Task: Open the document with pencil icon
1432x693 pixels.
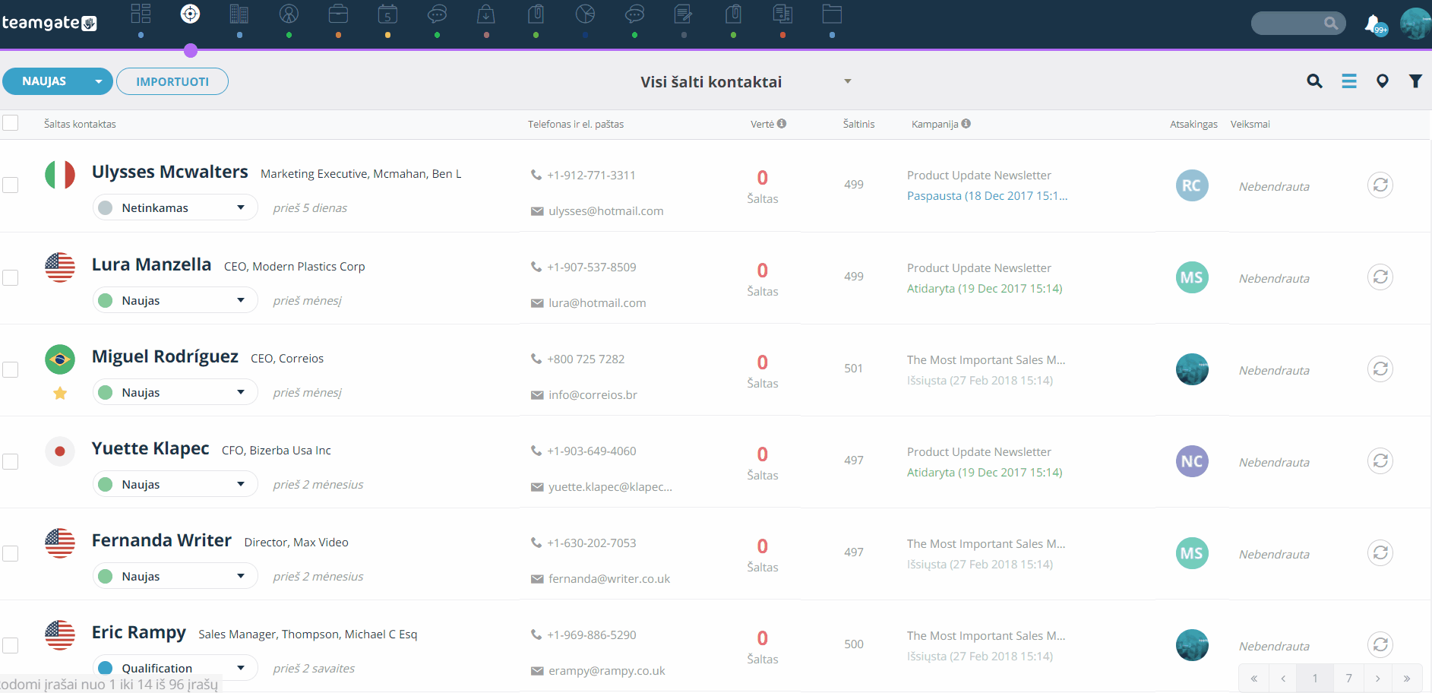Action: pos(684,14)
